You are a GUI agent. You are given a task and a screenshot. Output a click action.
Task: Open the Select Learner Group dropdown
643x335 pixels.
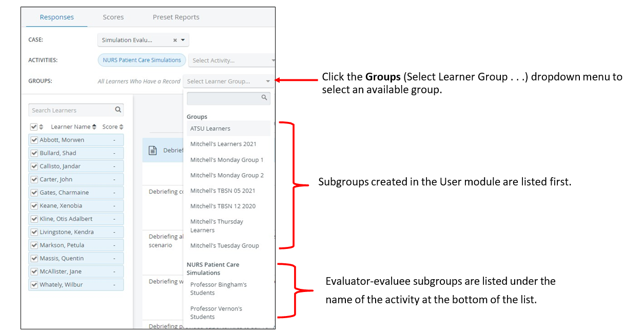[228, 81]
